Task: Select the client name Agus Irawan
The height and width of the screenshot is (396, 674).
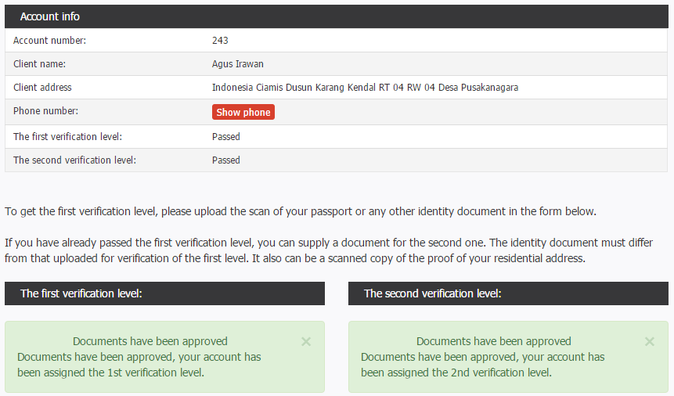Action: coord(238,64)
